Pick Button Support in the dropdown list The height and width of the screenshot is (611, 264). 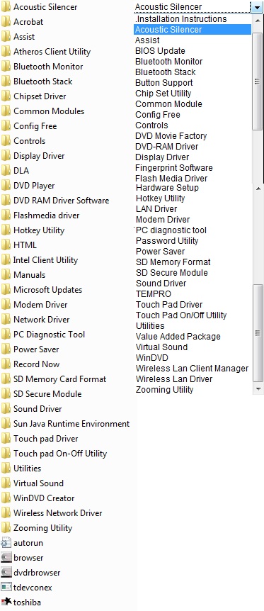point(164,83)
